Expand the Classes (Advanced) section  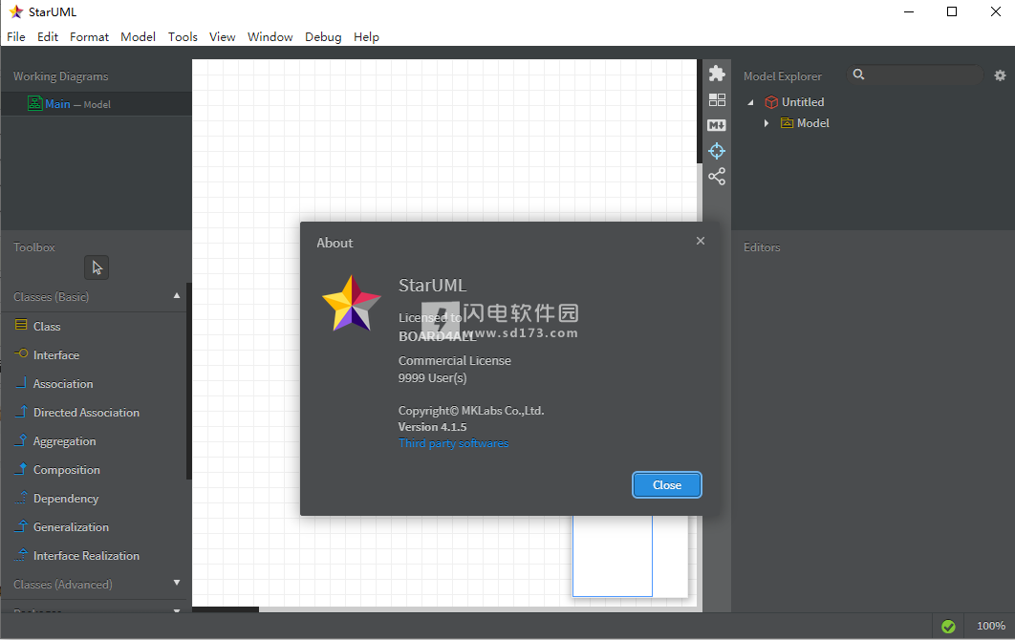[177, 583]
